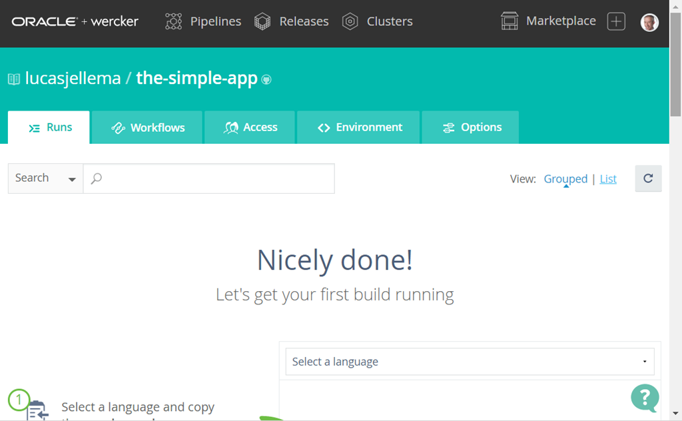Image resolution: width=682 pixels, height=421 pixels.
Task: Expand the Select a language dropdown
Action: click(470, 362)
